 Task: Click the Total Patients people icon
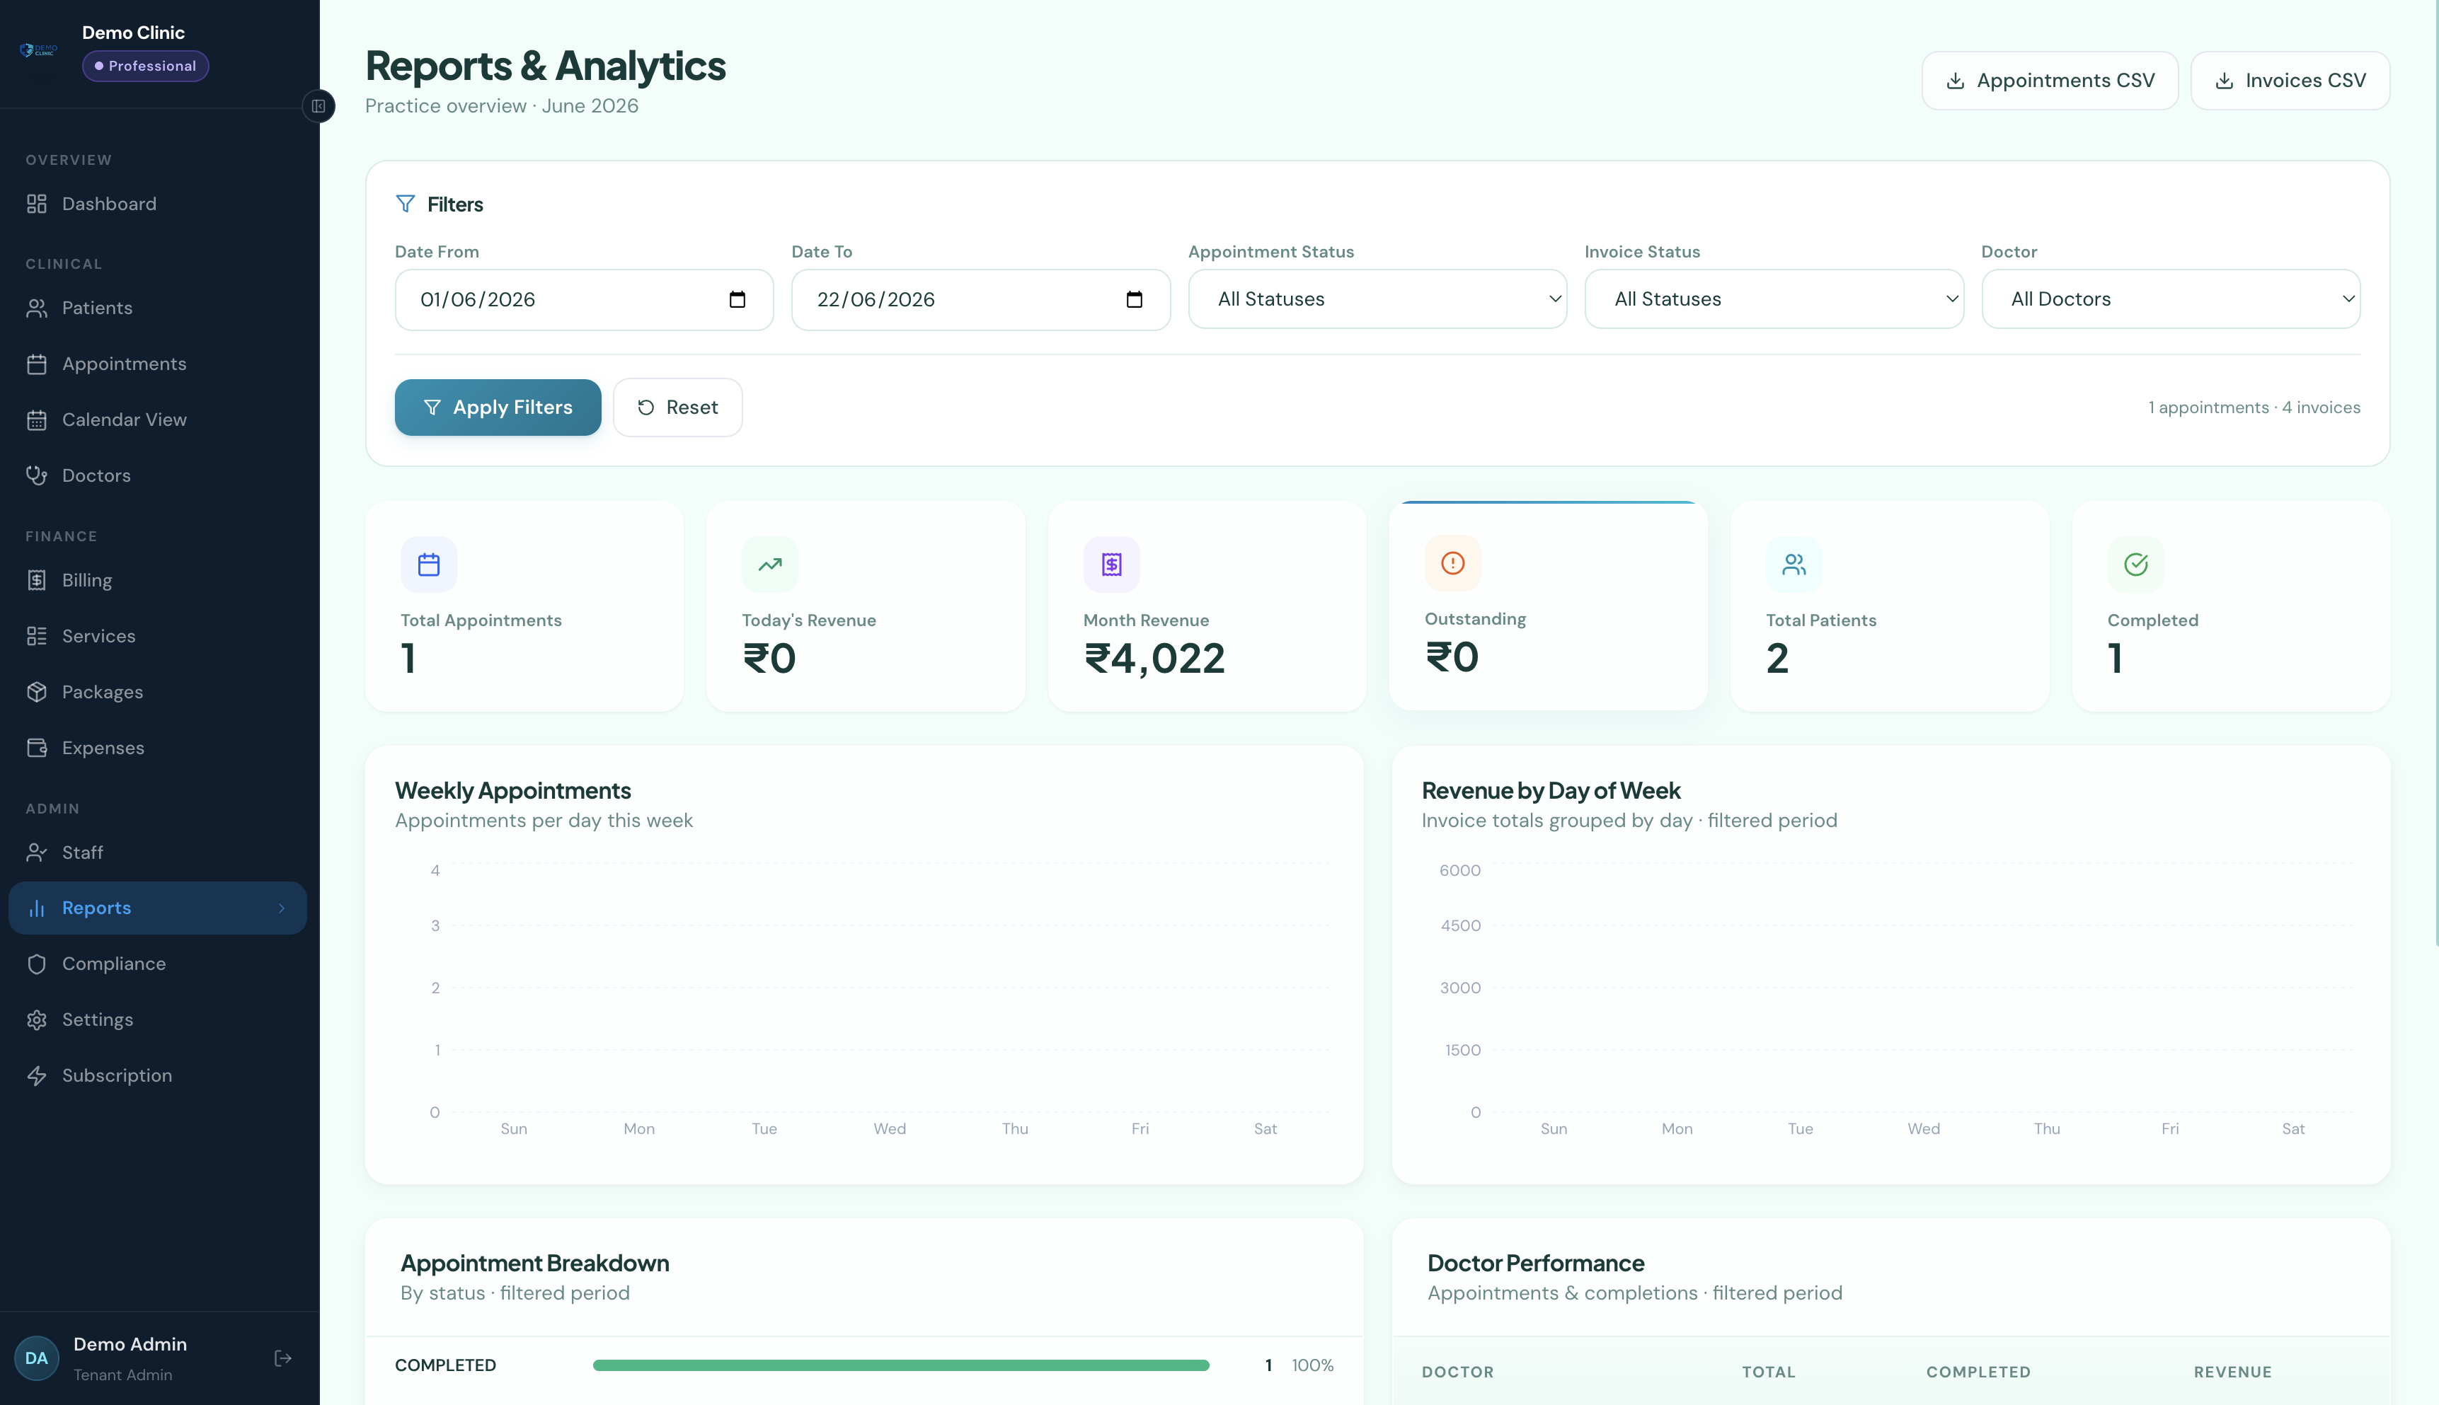click(x=1794, y=565)
